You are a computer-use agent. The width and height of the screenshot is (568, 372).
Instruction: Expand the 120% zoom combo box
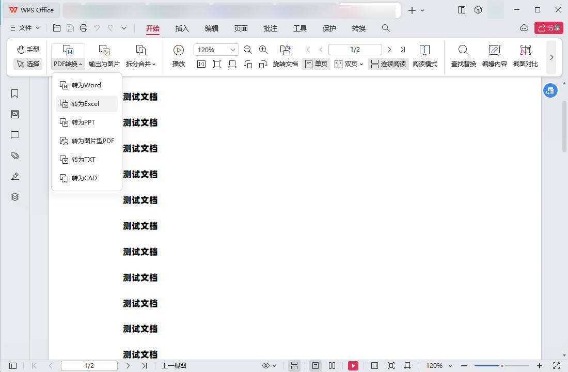[233, 50]
